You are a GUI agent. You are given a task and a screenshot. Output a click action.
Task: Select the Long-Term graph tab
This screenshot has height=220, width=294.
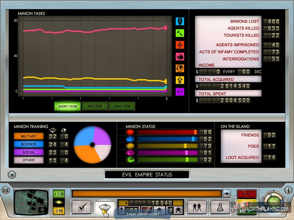tap(122, 106)
